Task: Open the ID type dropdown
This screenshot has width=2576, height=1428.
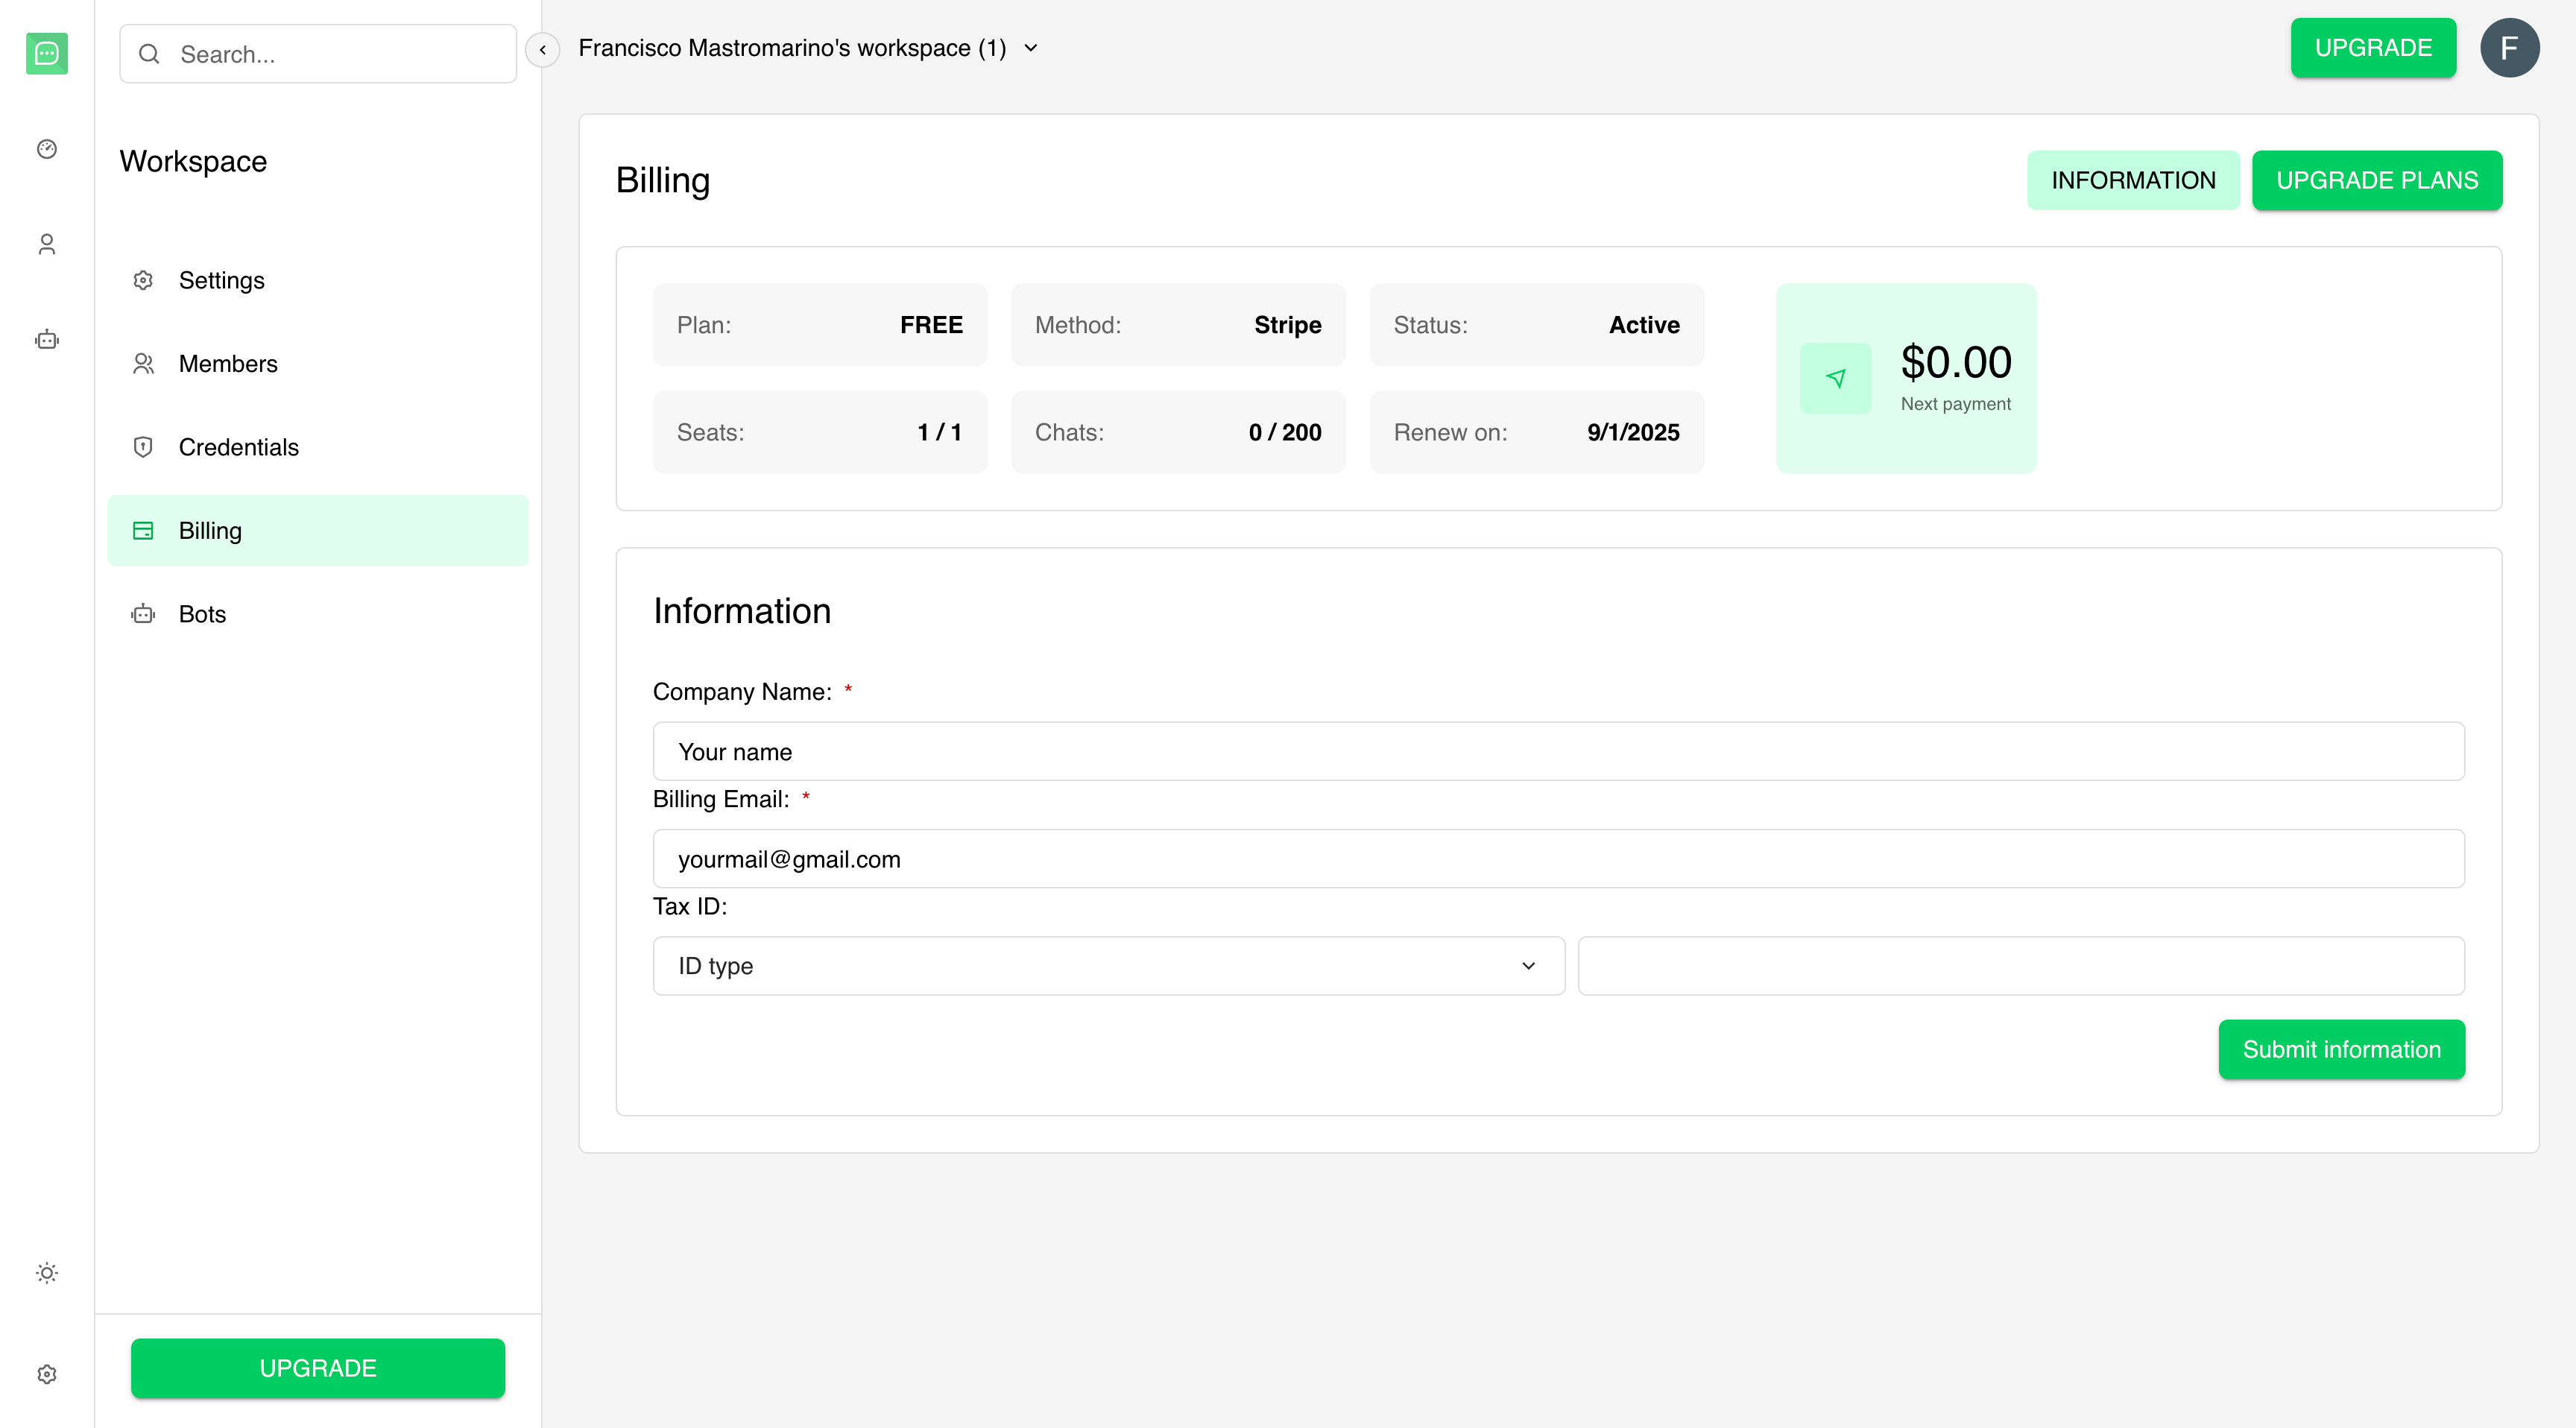Action: [x=1108, y=965]
